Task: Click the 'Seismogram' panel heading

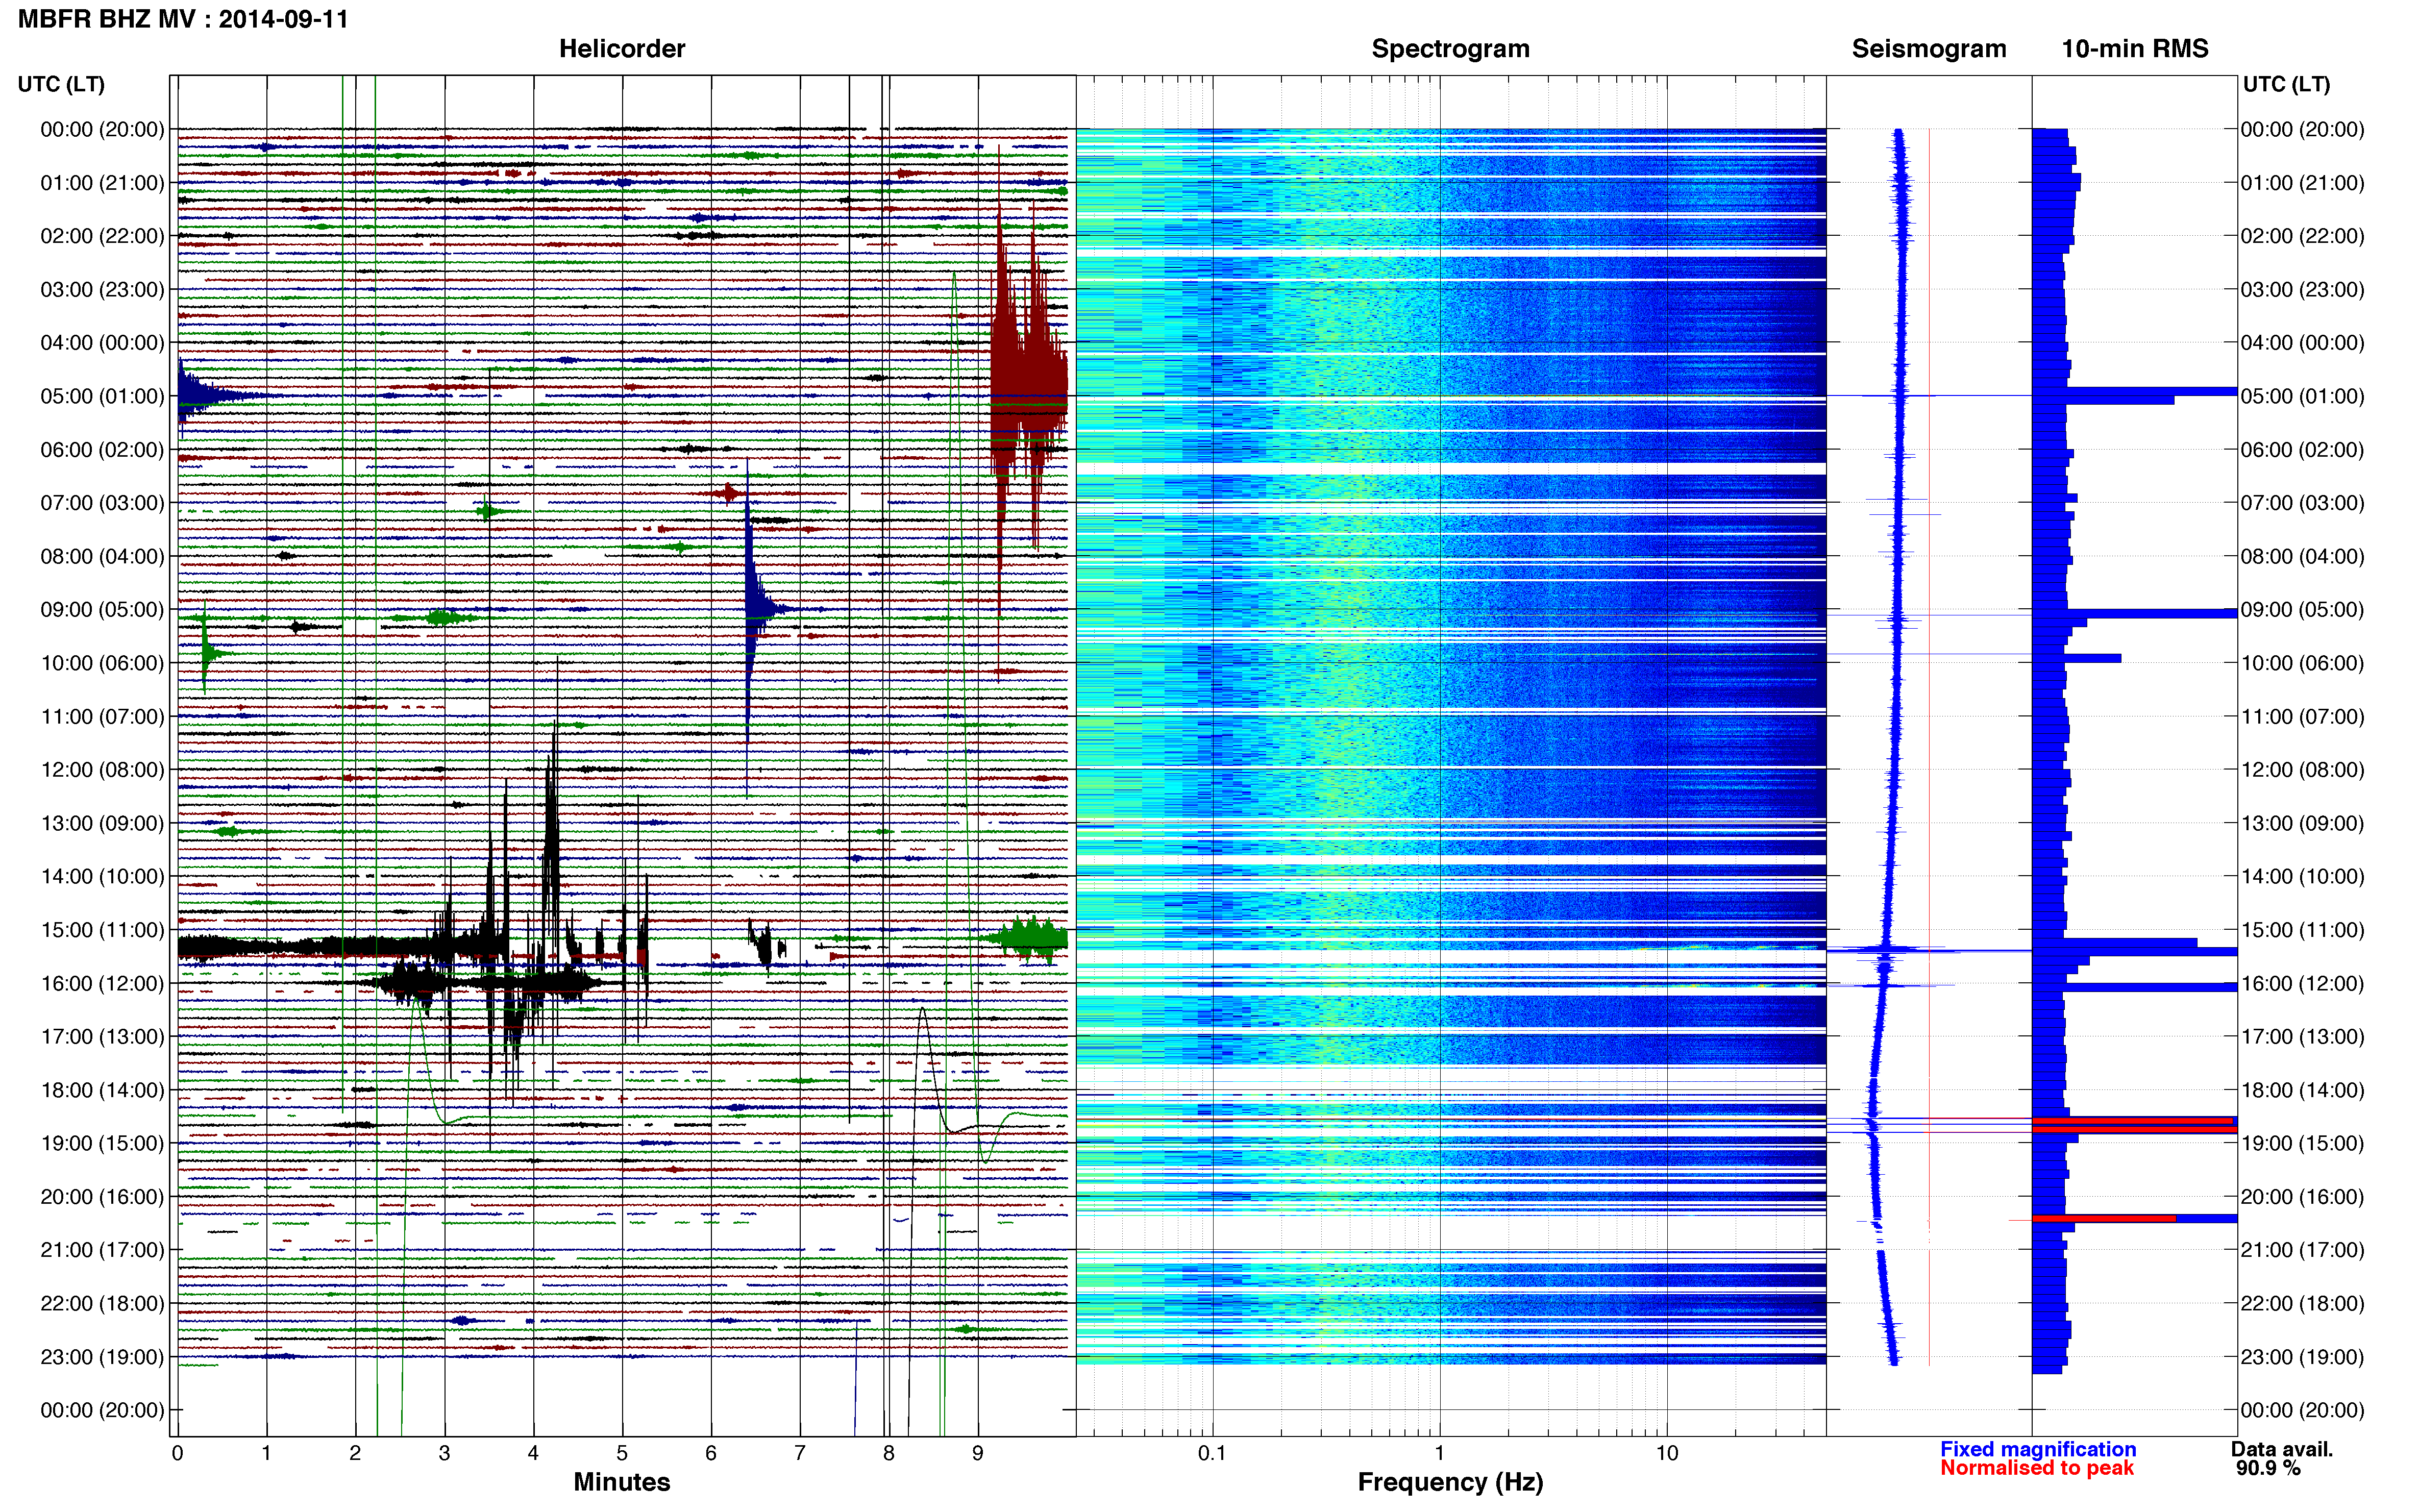Action: (x=1928, y=49)
